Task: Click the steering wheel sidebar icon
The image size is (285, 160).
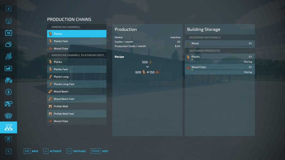Action: tap(8, 21)
